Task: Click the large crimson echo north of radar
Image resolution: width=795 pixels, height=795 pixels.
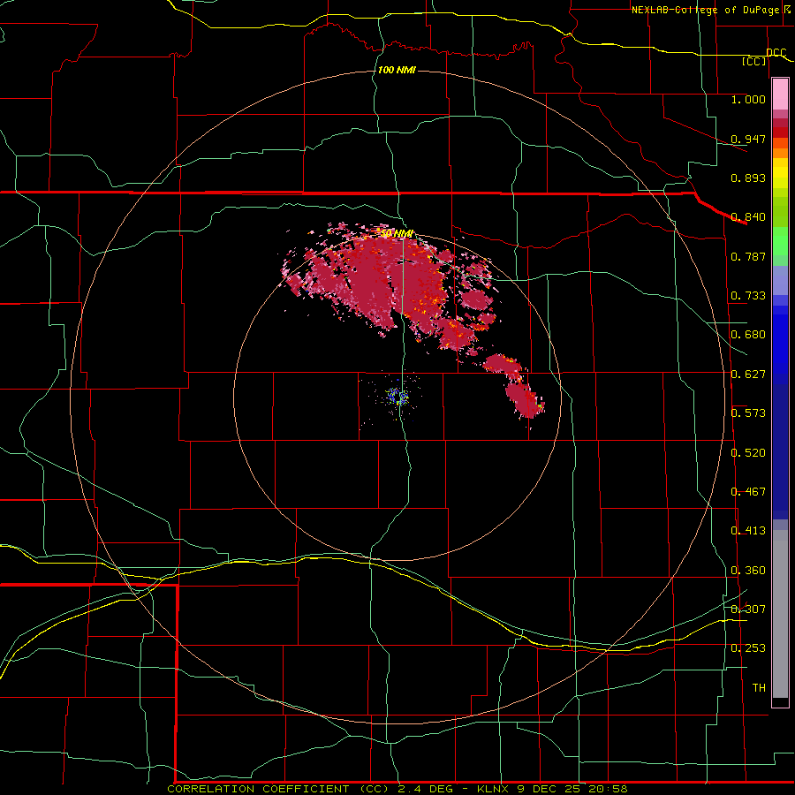Action: pos(385,284)
